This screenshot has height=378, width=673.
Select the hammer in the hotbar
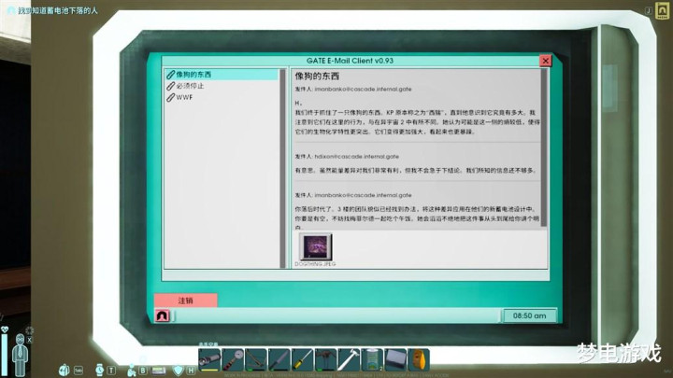click(349, 359)
